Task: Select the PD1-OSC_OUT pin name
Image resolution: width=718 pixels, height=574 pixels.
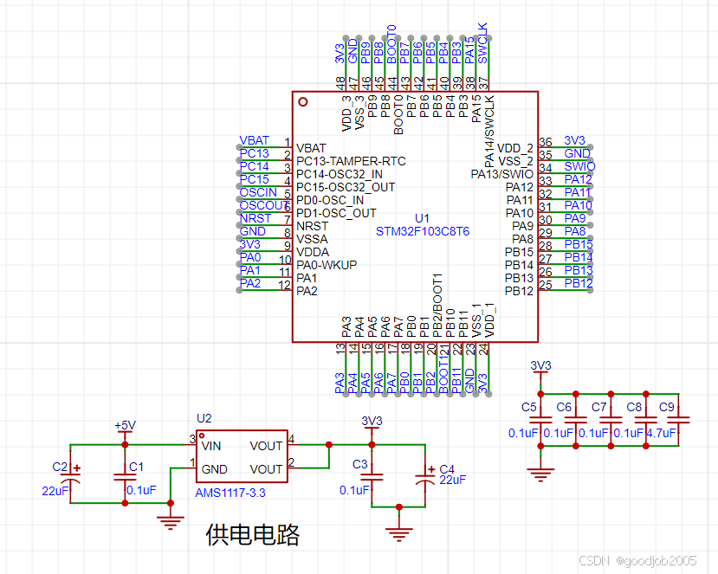Action: click(336, 213)
